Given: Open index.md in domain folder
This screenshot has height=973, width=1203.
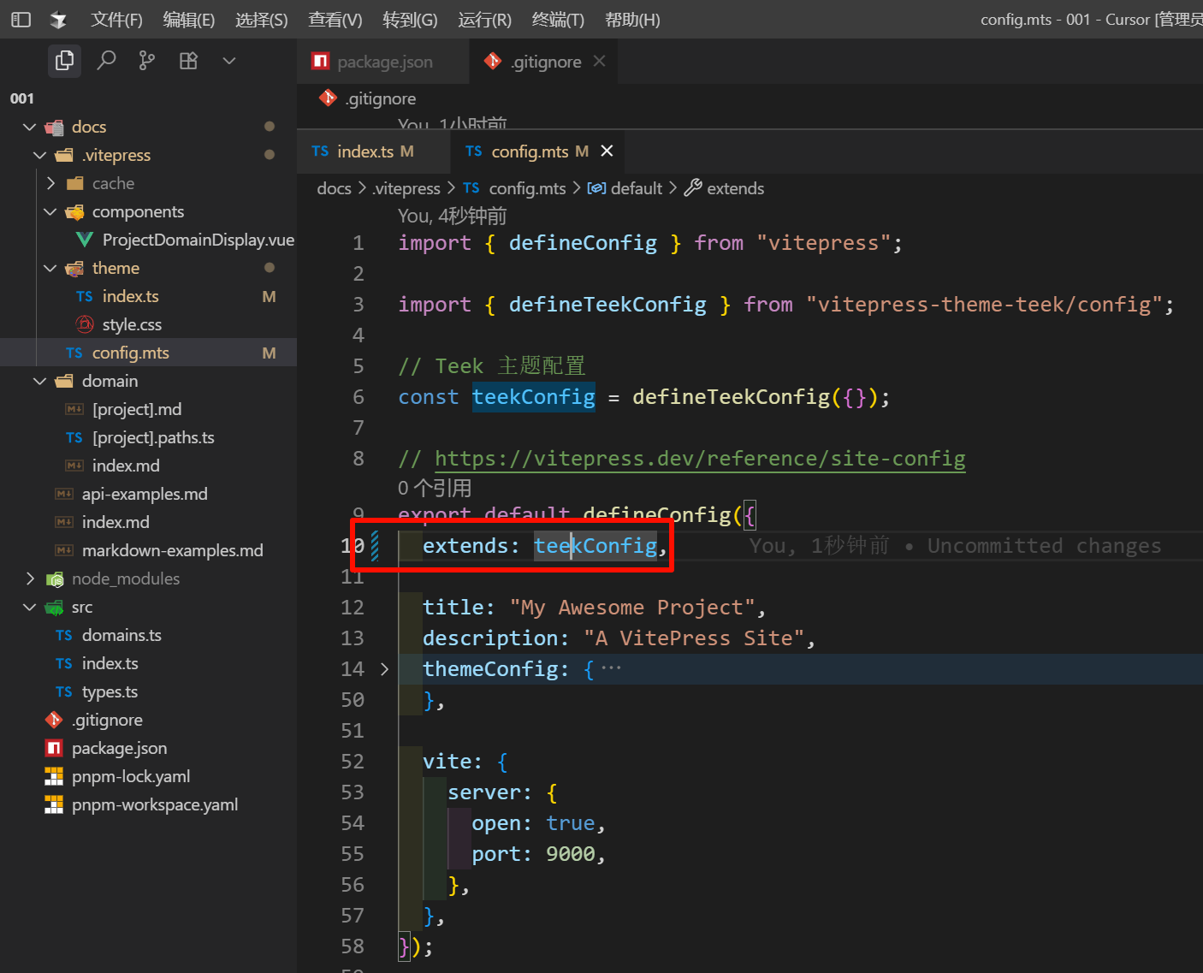Looking at the screenshot, I should click(x=126, y=466).
